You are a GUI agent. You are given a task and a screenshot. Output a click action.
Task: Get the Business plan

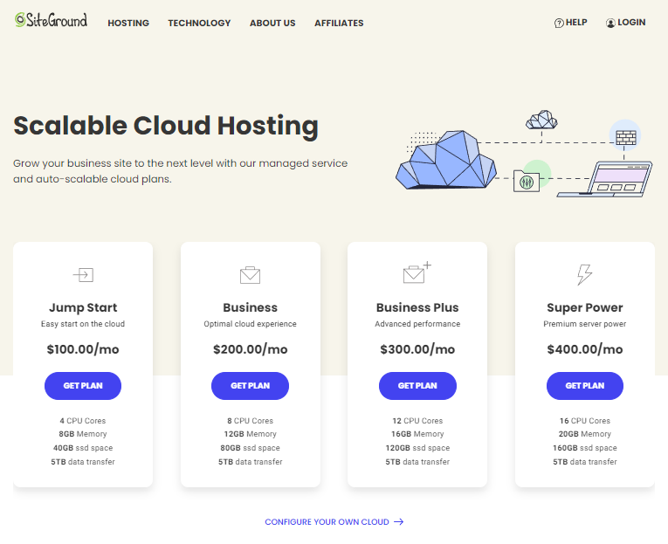250,386
